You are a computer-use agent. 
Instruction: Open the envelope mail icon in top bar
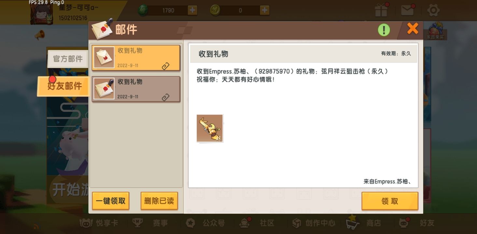(x=407, y=10)
